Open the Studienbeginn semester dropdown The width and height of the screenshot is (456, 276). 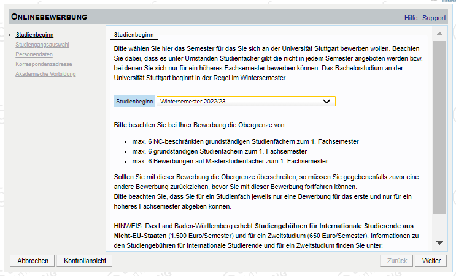click(x=246, y=102)
